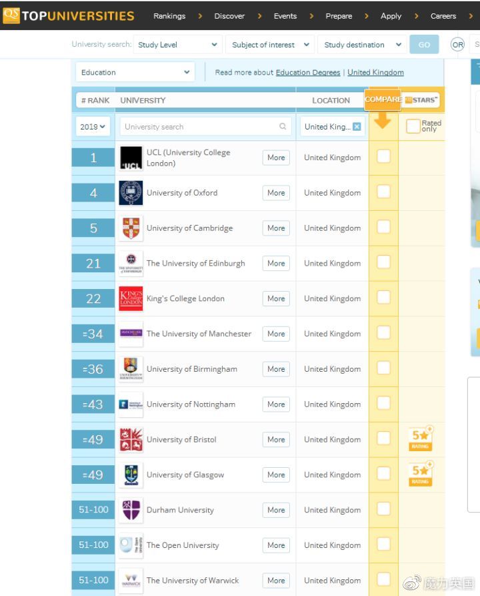Click the Durham University logo
Image resolution: width=480 pixels, height=596 pixels.
(131, 510)
